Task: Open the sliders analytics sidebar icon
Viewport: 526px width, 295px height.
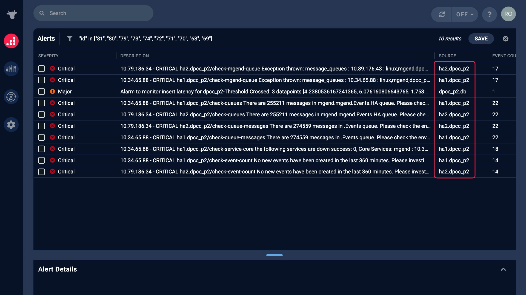Action: pos(11,69)
